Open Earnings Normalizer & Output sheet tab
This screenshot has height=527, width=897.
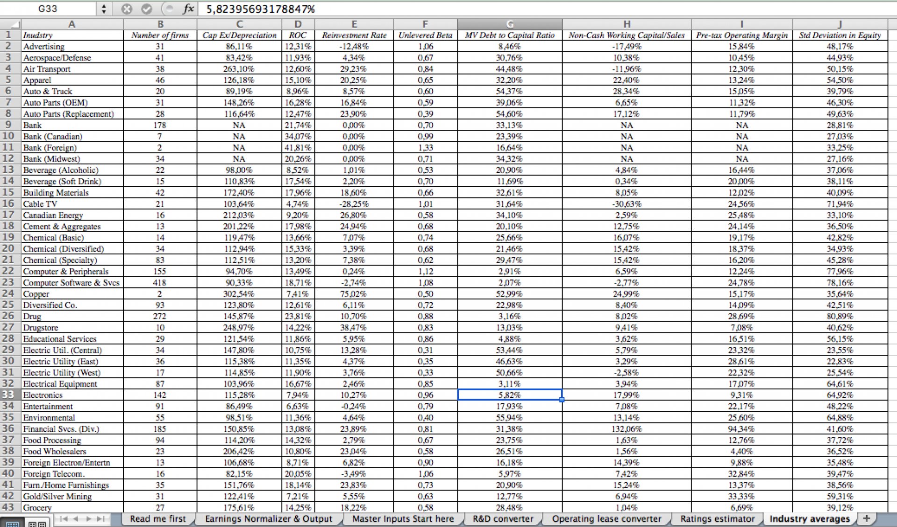[269, 519]
